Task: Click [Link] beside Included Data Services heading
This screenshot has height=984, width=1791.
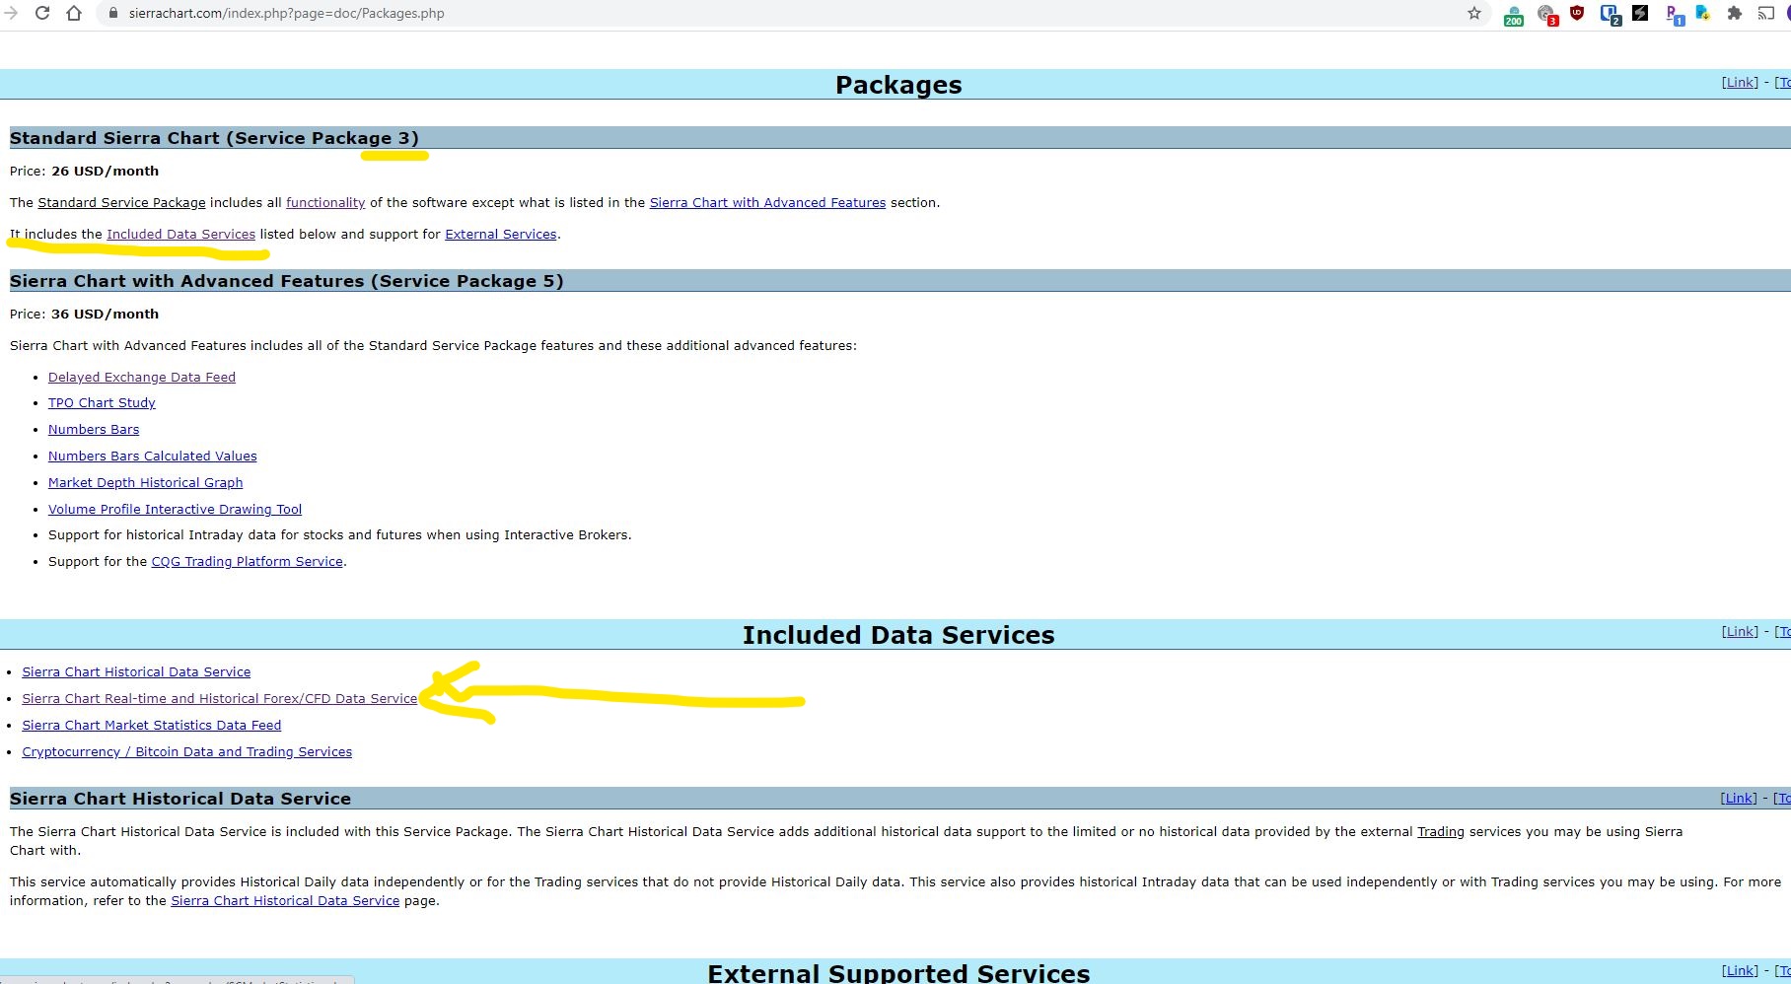Action: [1740, 632]
